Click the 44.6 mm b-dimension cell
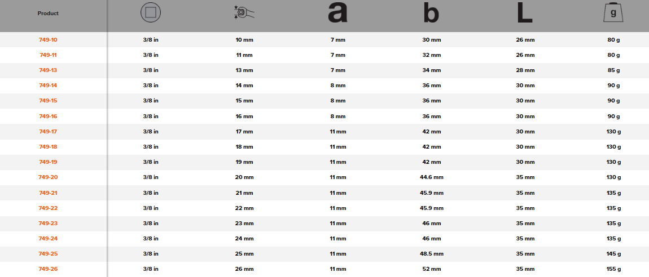649x277 pixels. coord(431,177)
